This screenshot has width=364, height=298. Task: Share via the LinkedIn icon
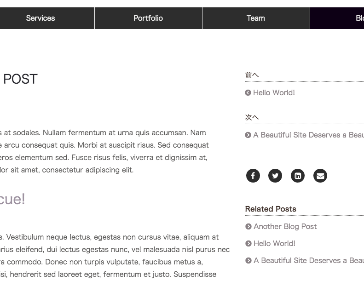(x=298, y=176)
